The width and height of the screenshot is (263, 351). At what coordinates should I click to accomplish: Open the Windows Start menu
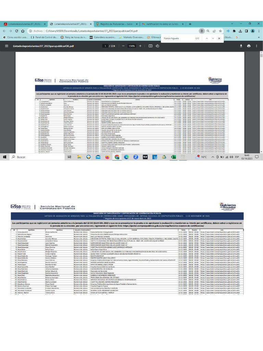tap(4, 157)
